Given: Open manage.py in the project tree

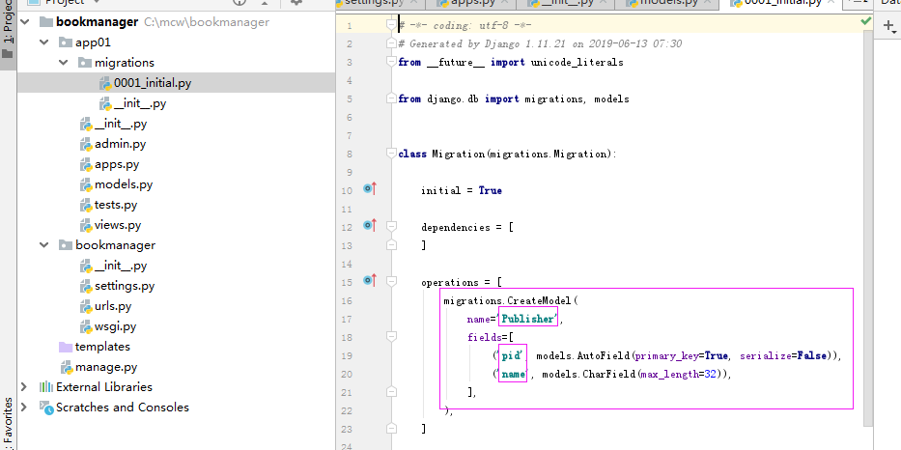Looking at the screenshot, I should point(106,367).
